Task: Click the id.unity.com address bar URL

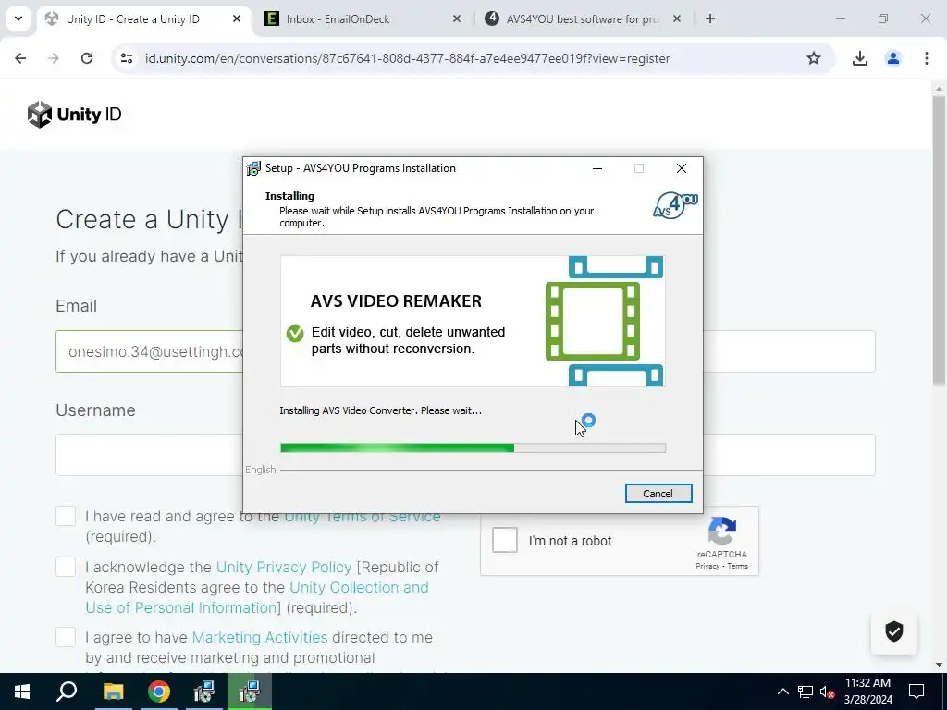Action: pyautogui.click(x=408, y=58)
